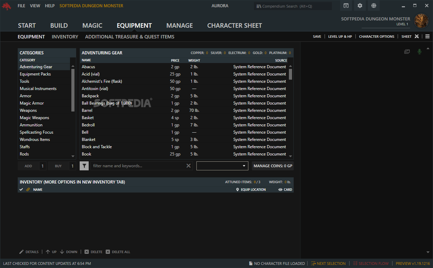Select Alchemist's Fire (flask) row
This screenshot has width=433, height=268.
184,81
